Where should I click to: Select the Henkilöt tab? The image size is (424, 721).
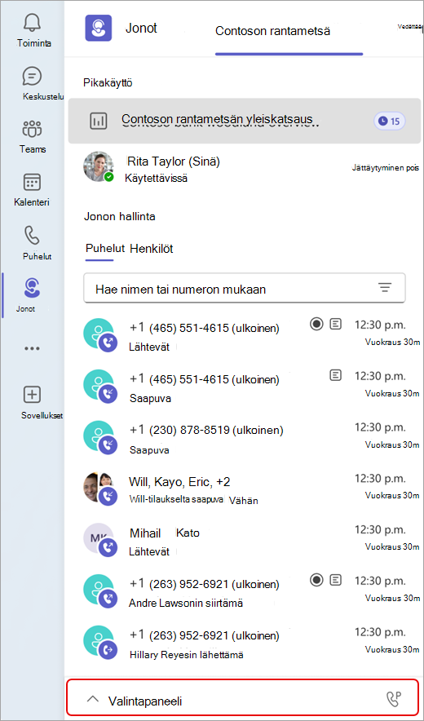(x=152, y=249)
